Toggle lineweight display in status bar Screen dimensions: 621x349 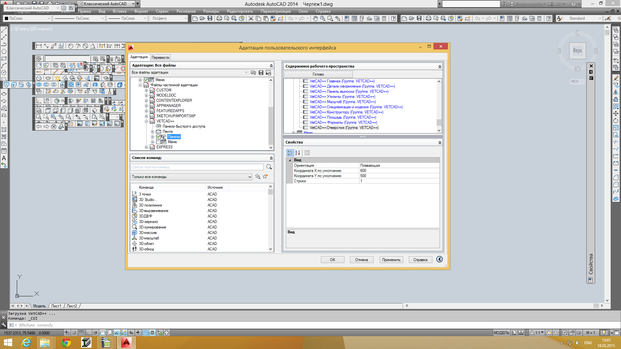(138, 333)
